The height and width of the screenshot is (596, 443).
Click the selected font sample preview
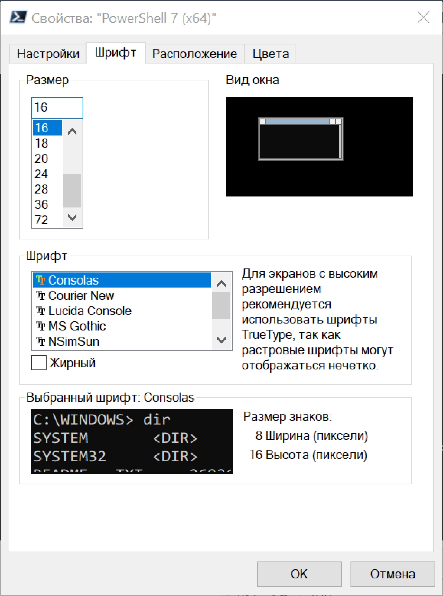coord(132,441)
